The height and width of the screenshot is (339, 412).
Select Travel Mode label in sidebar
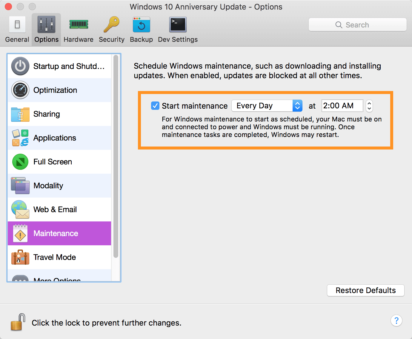[55, 257]
